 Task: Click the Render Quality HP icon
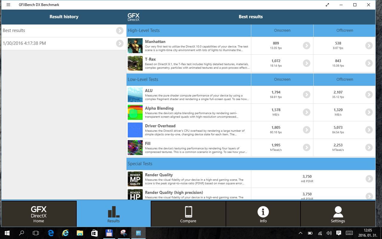[x=135, y=194]
